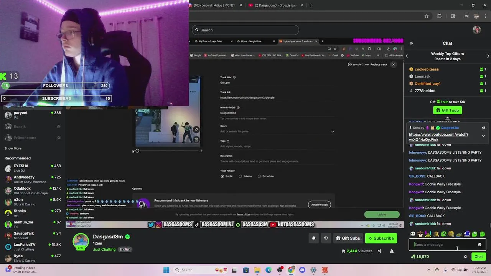Open Microsoft Store from taskbar
Image resolution: width=491 pixels, height=276 pixels.
(x=246, y=270)
